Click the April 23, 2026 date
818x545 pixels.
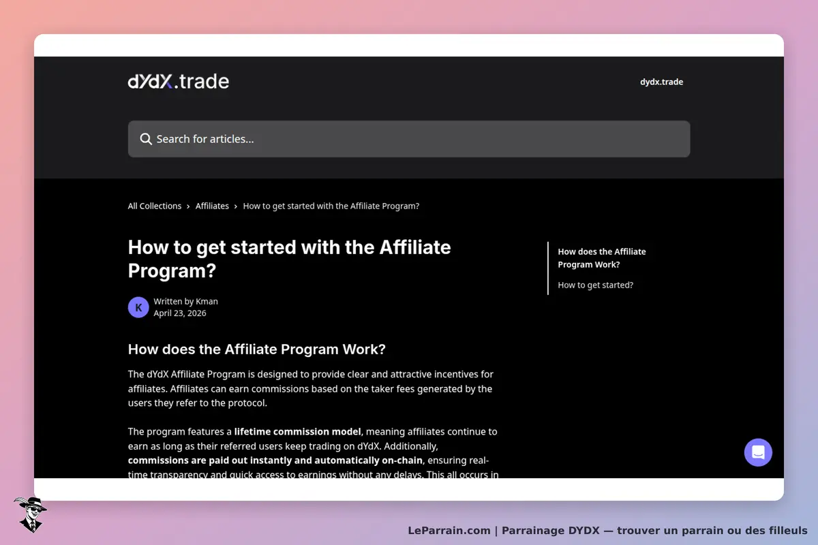tap(180, 313)
